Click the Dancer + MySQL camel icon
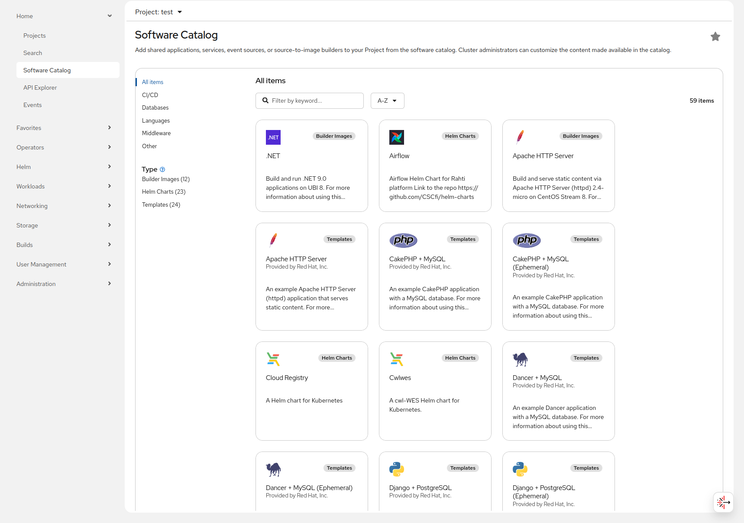Image resolution: width=744 pixels, height=523 pixels. (520, 359)
